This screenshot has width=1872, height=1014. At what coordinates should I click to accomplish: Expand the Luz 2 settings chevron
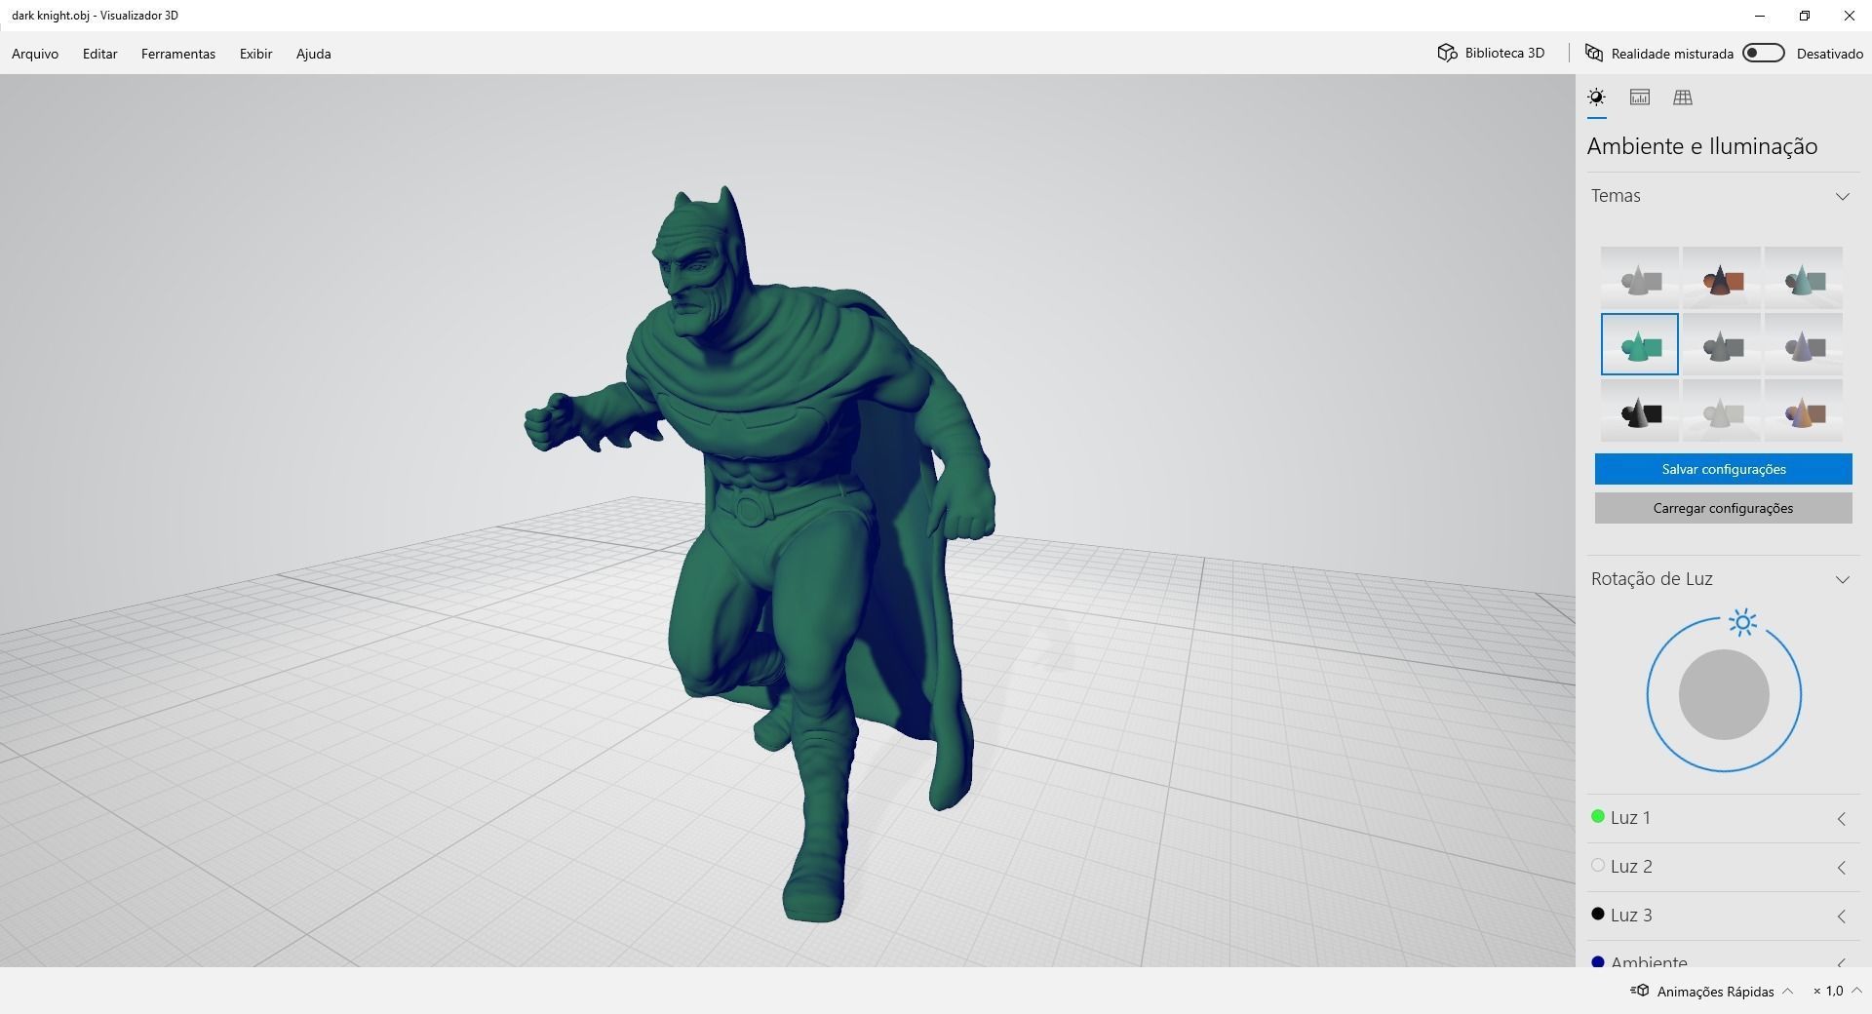pos(1841,868)
